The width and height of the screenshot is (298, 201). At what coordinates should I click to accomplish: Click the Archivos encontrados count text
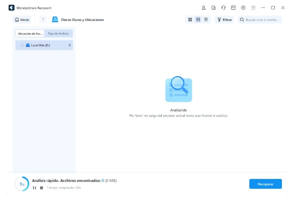tap(74, 180)
